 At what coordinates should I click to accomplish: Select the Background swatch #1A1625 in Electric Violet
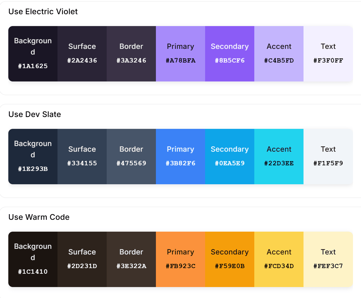point(33,53)
